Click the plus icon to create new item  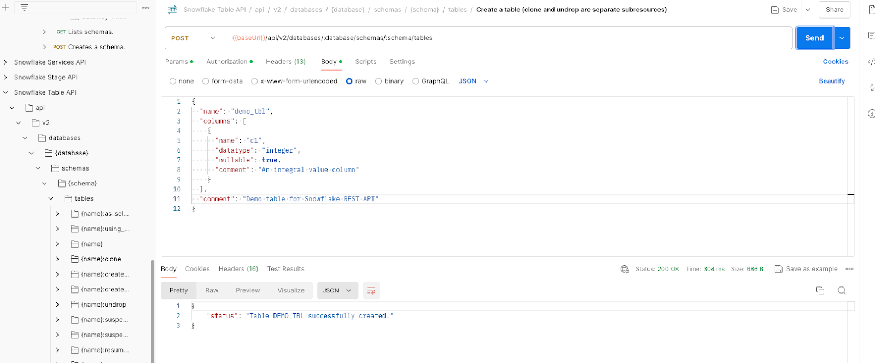[5, 8]
